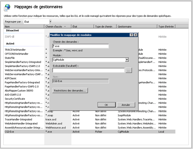Click the Mappages de gestionnaires globe icon
Viewport: 193px width, 149px height.
pyautogui.click(x=7, y=8)
